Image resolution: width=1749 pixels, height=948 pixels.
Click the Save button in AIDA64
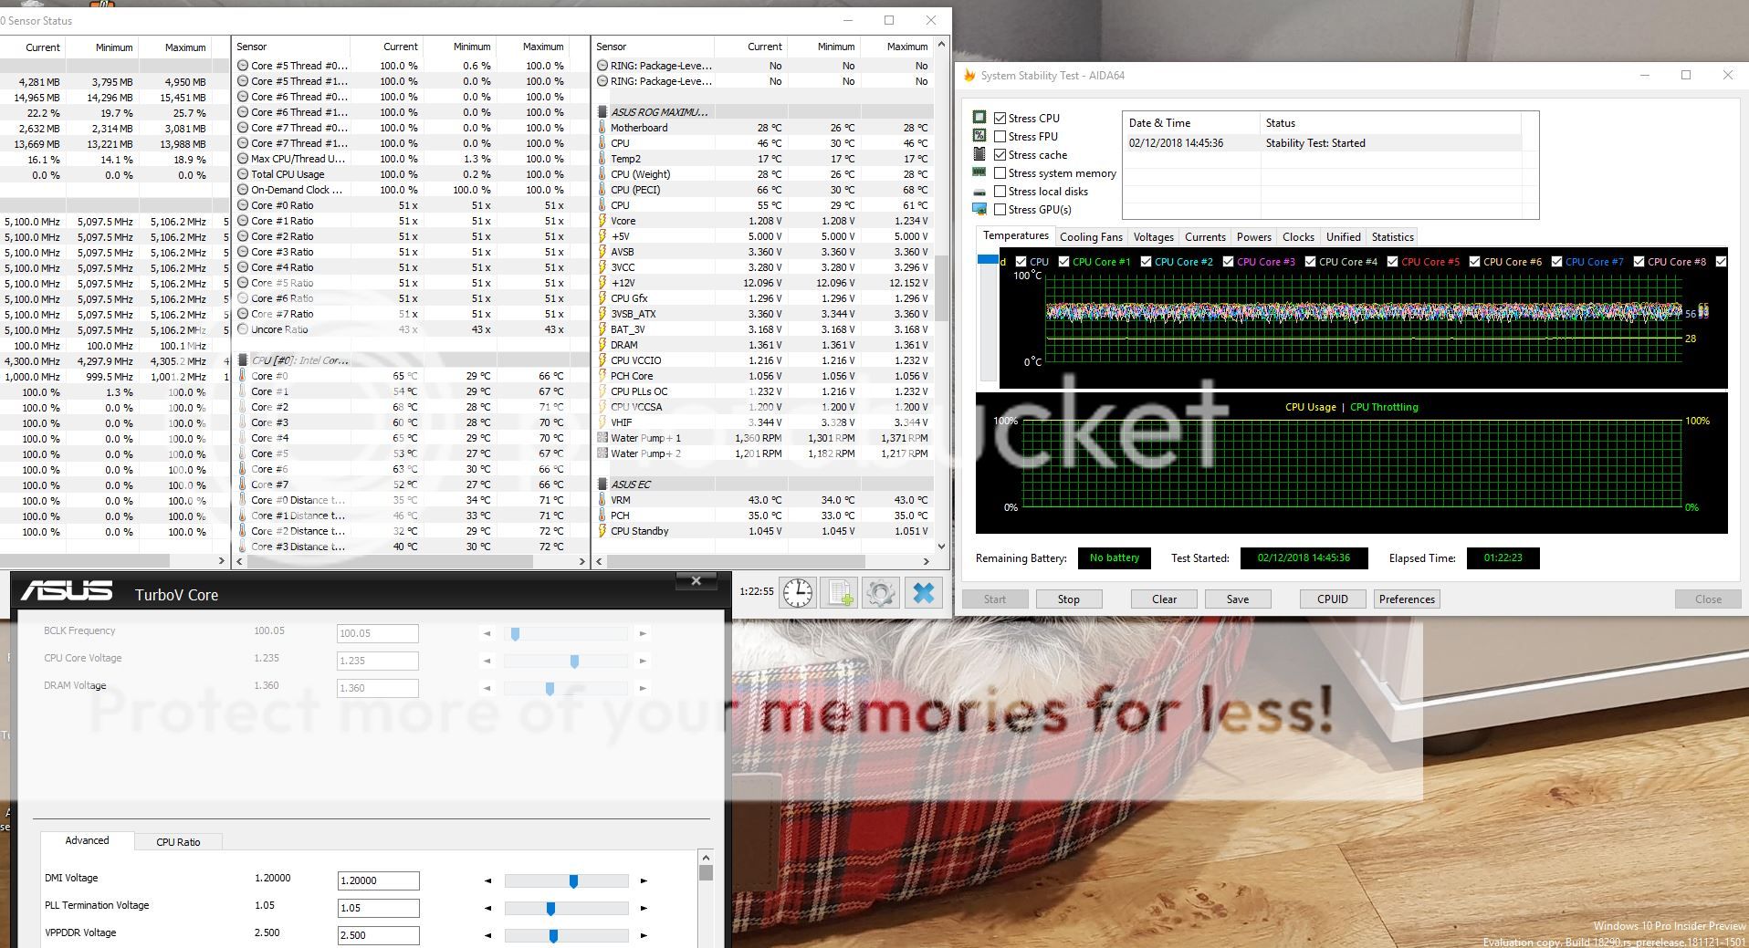(1238, 599)
